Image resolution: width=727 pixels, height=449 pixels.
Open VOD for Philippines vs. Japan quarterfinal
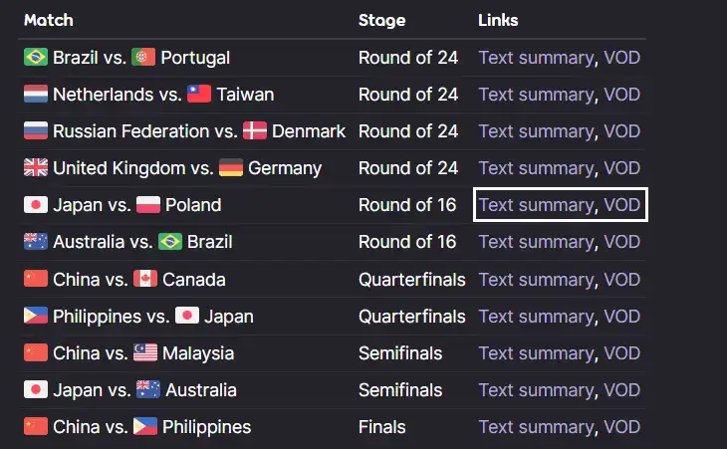(621, 317)
